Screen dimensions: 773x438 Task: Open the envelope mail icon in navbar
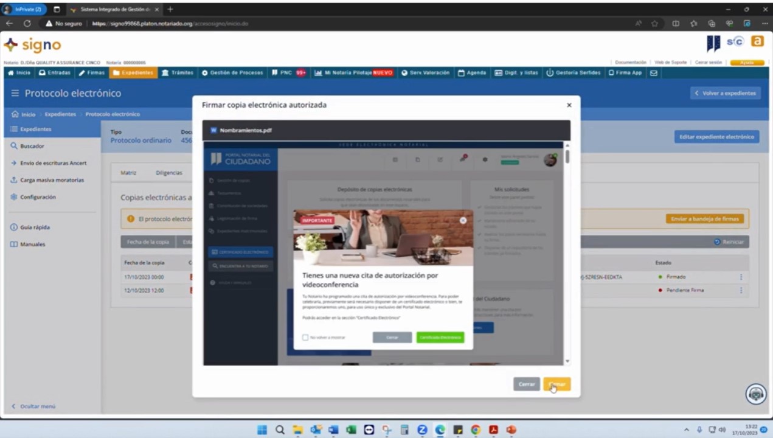coord(654,73)
